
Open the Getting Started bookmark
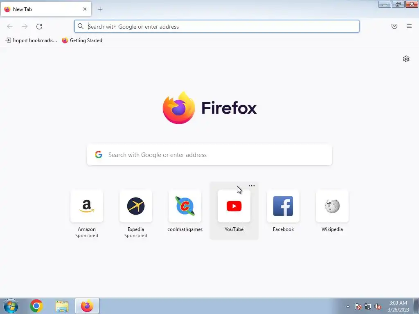(82, 40)
